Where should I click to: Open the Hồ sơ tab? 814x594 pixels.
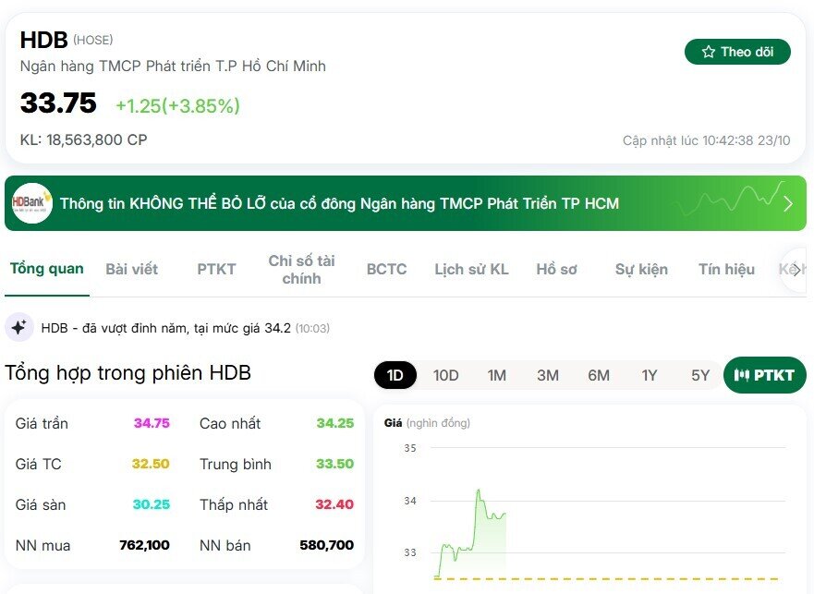coord(556,270)
